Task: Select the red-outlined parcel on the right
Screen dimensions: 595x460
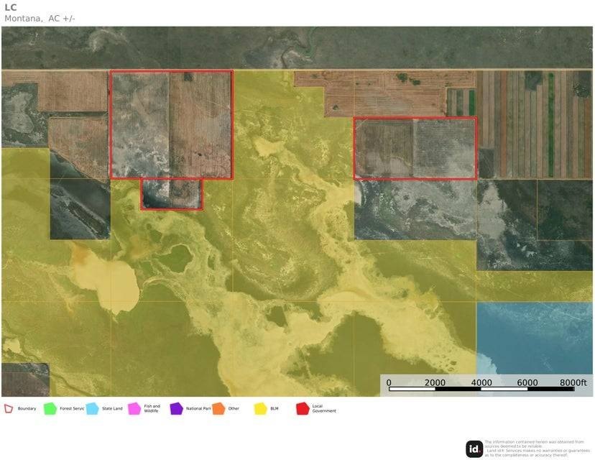Action: pos(415,148)
